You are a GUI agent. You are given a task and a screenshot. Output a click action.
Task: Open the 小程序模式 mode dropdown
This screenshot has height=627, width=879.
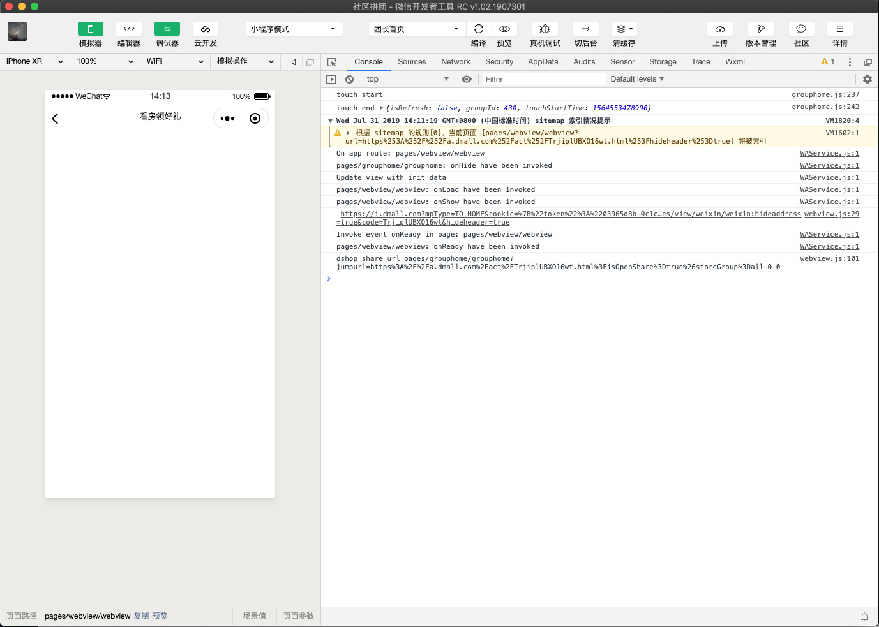pos(294,29)
